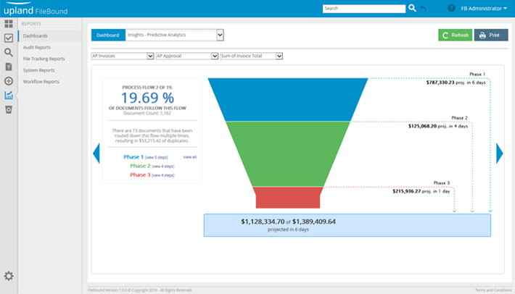The width and height of the screenshot is (515, 294).
Task: Expand the AP Invoices dropdown
Action: pos(122,56)
